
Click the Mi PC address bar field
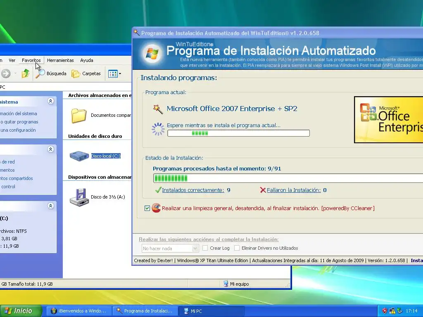(66, 87)
